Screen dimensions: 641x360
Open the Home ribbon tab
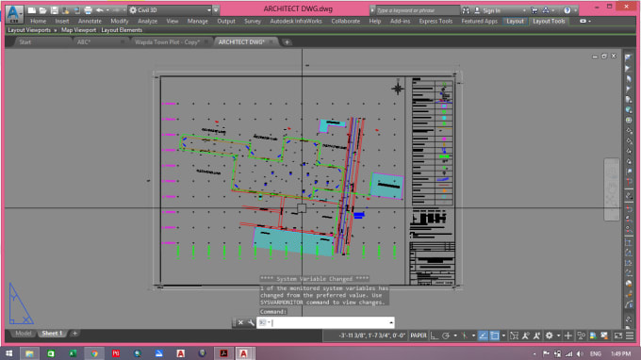(x=38, y=21)
